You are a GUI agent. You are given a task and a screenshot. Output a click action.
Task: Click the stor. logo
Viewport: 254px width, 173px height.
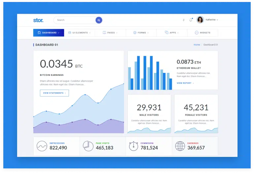38,20
